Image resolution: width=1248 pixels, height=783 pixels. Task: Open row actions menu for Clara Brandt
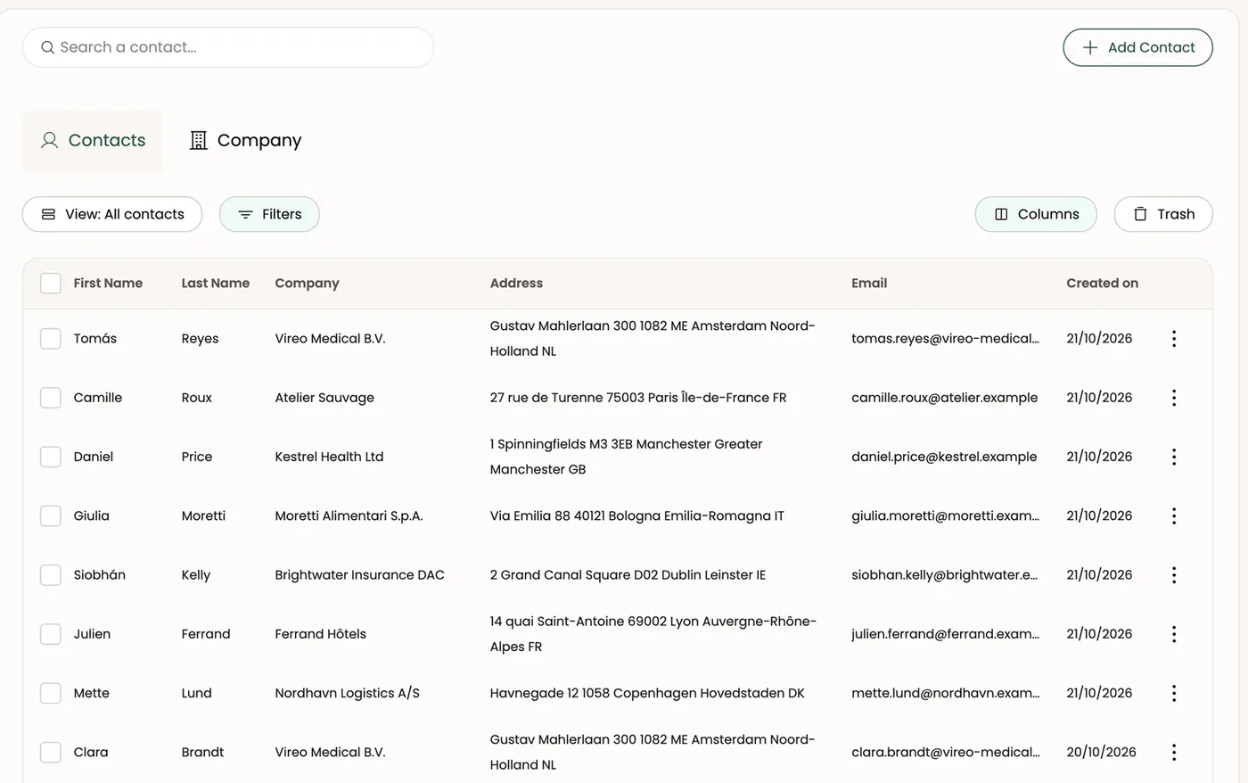point(1174,753)
